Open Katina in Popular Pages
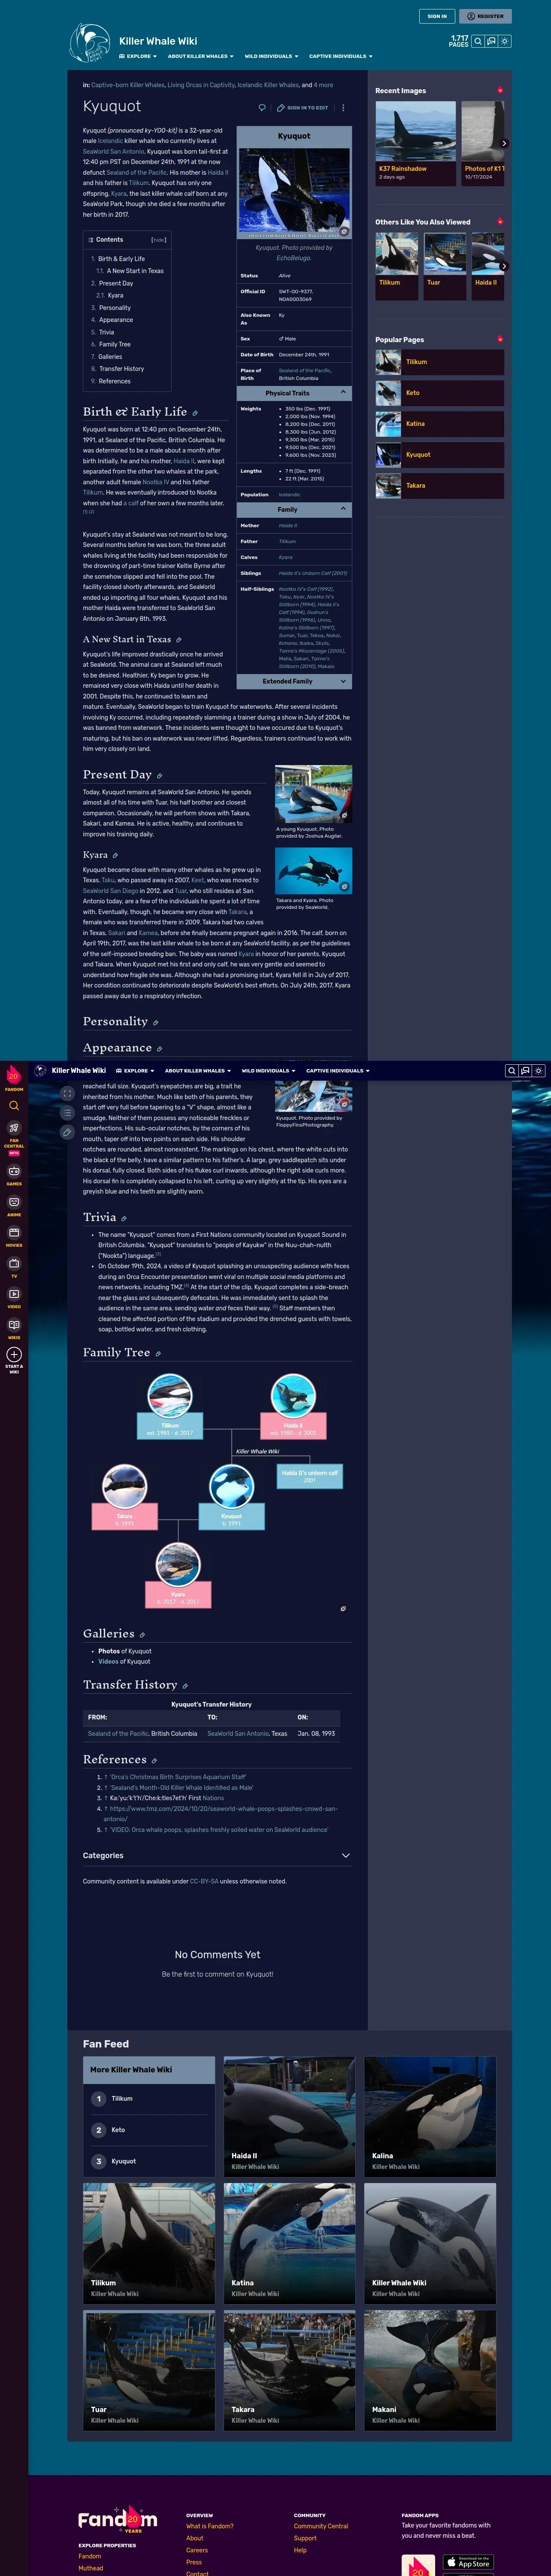This screenshot has height=2576, width=551. click(x=440, y=424)
